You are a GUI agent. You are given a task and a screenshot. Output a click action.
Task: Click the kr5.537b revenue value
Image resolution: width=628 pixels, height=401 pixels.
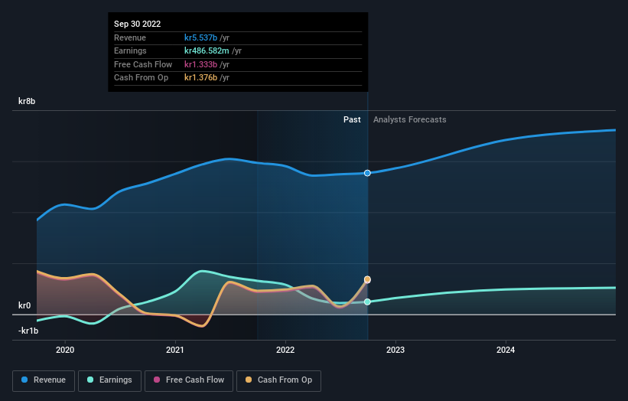tap(200, 37)
